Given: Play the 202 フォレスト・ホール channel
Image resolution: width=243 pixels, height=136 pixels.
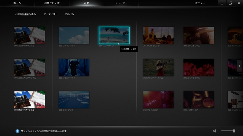Looking at the screenshot, I should point(158,68).
